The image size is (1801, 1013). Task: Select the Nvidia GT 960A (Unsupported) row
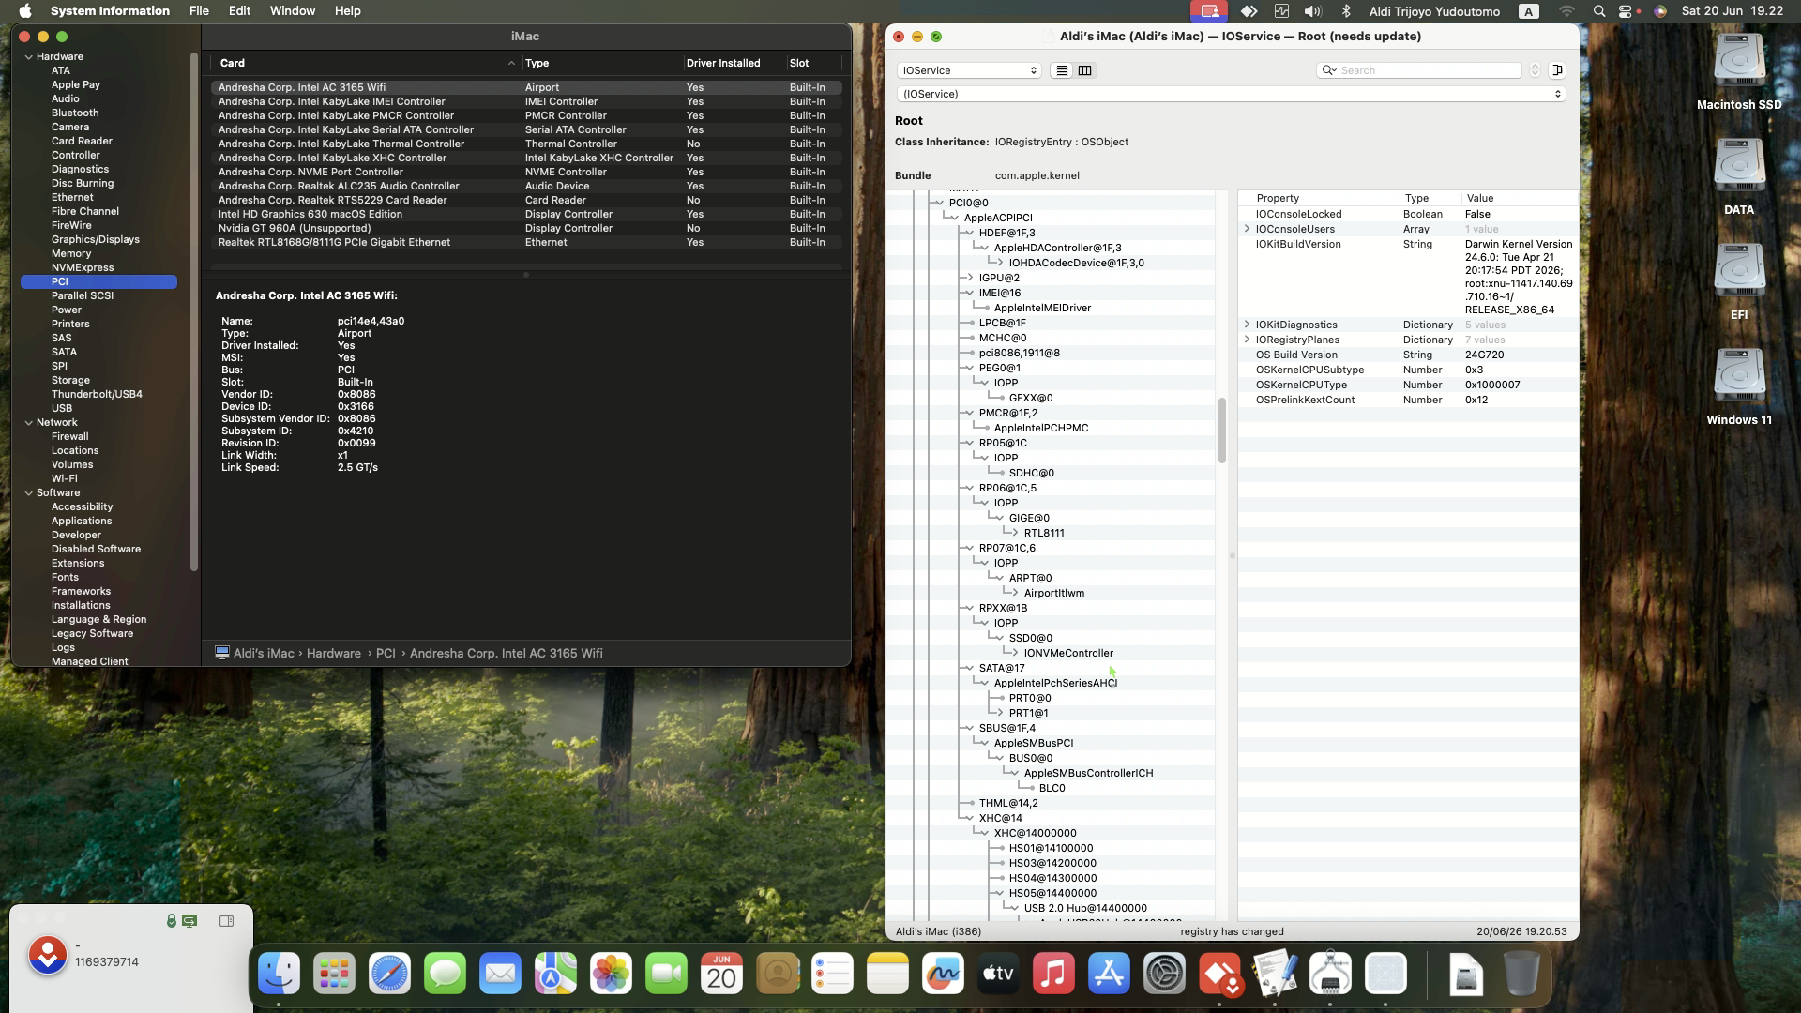coord(526,228)
